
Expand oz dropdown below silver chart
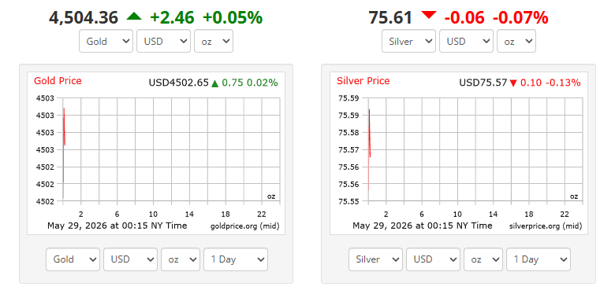[483, 259]
